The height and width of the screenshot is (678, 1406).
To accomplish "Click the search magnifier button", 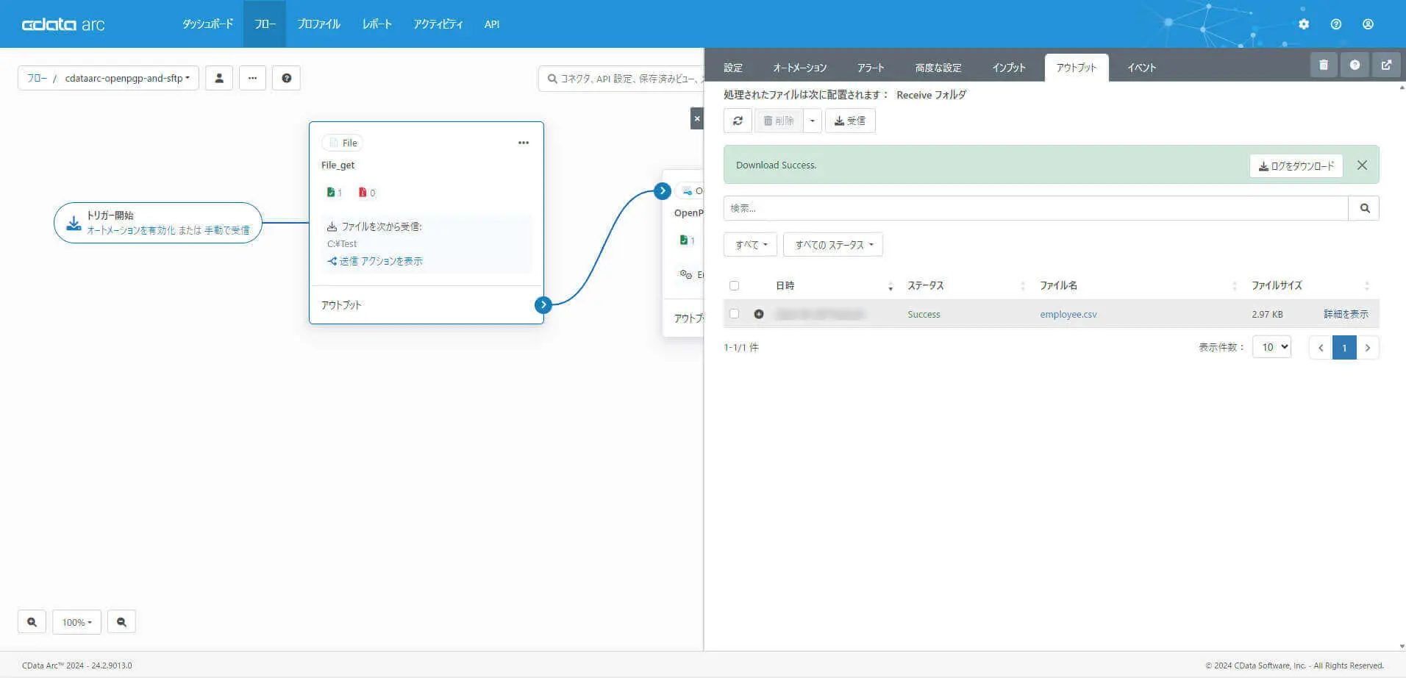I will (x=1364, y=208).
